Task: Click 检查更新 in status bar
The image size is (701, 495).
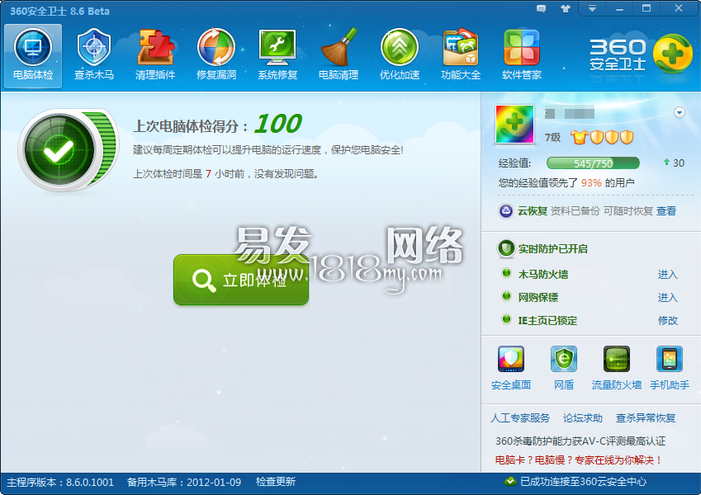Action: [276, 482]
